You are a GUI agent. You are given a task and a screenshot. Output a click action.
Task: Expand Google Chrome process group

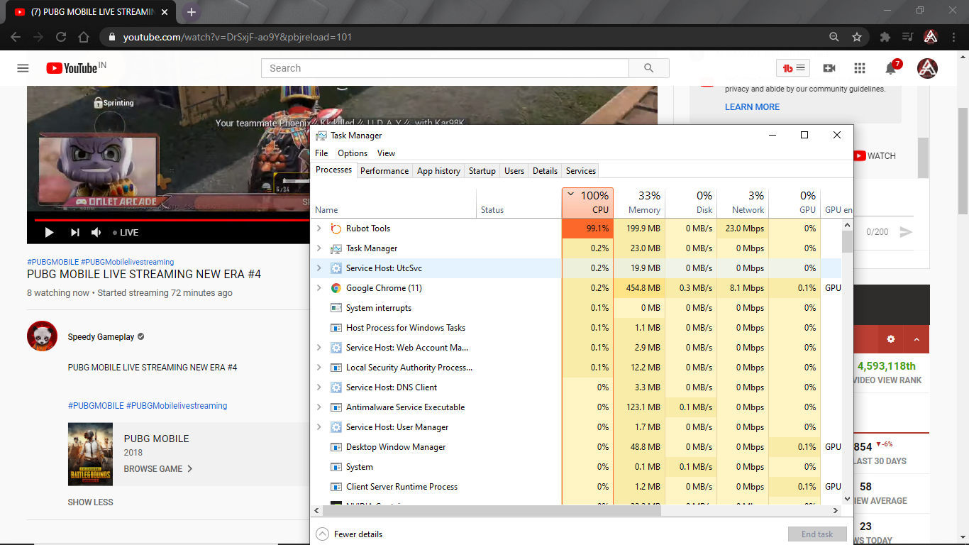coord(319,288)
